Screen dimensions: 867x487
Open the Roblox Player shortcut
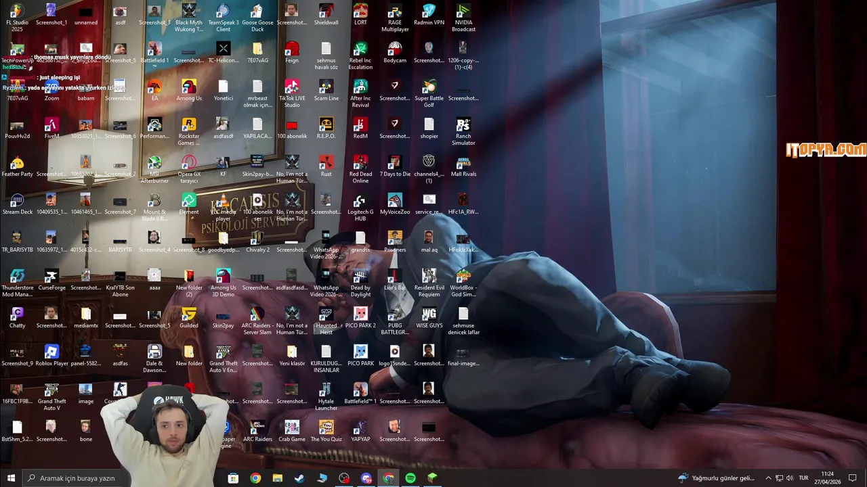(x=51, y=356)
